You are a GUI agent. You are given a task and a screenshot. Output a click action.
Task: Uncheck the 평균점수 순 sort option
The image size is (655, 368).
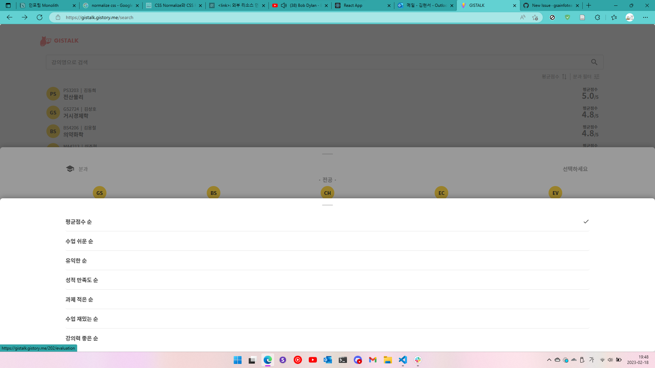[586, 221]
